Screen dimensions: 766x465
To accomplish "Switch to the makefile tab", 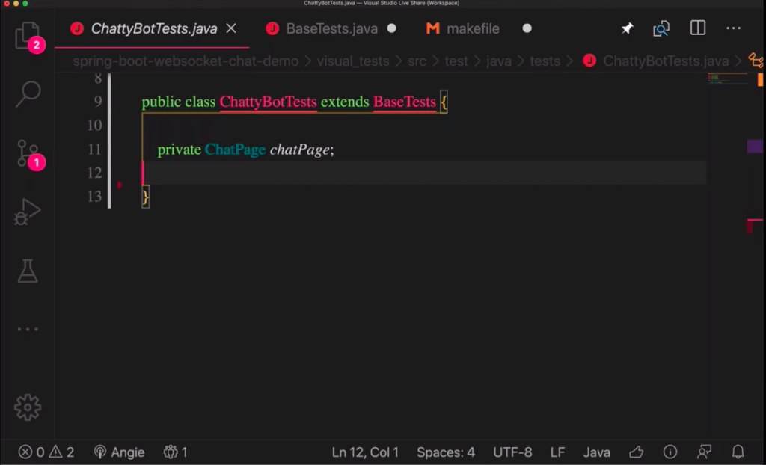I will click(472, 28).
